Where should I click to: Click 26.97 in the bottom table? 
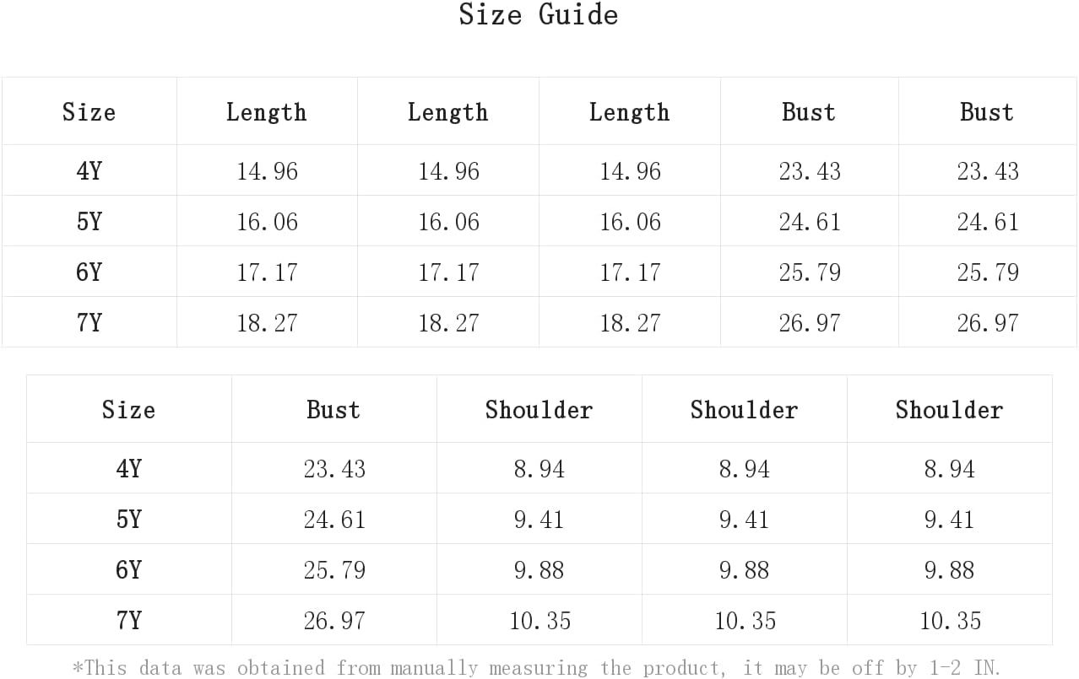[334, 621]
